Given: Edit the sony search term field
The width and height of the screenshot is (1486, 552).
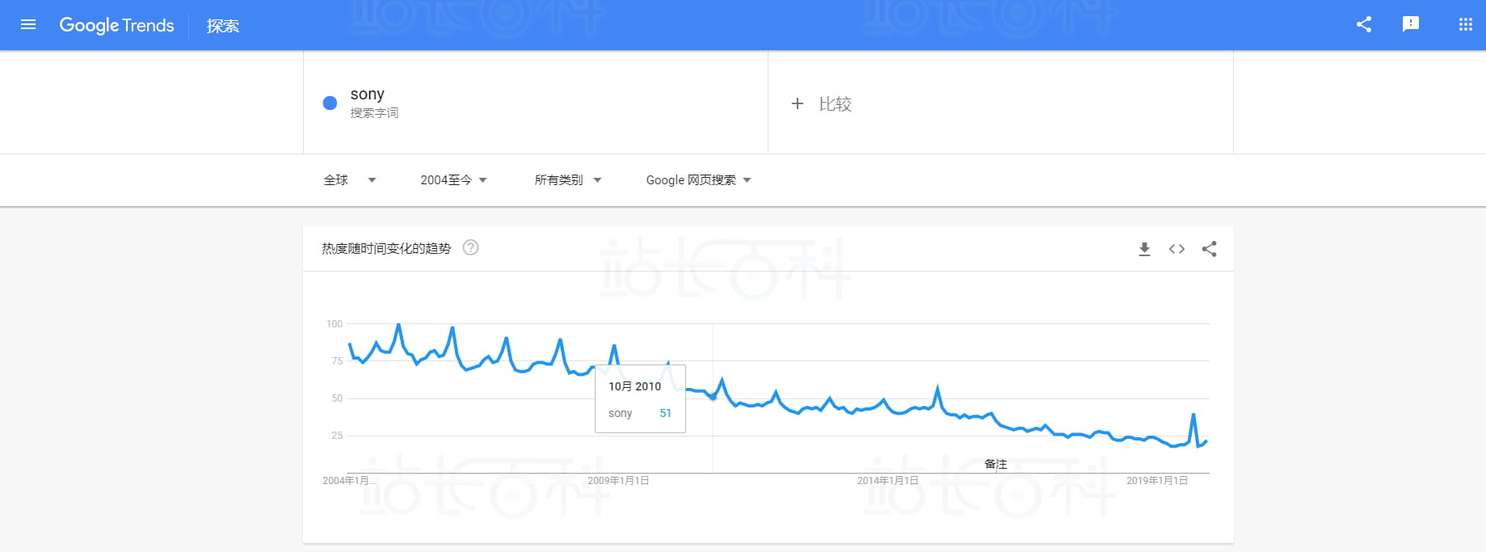Looking at the screenshot, I should coord(536,103).
